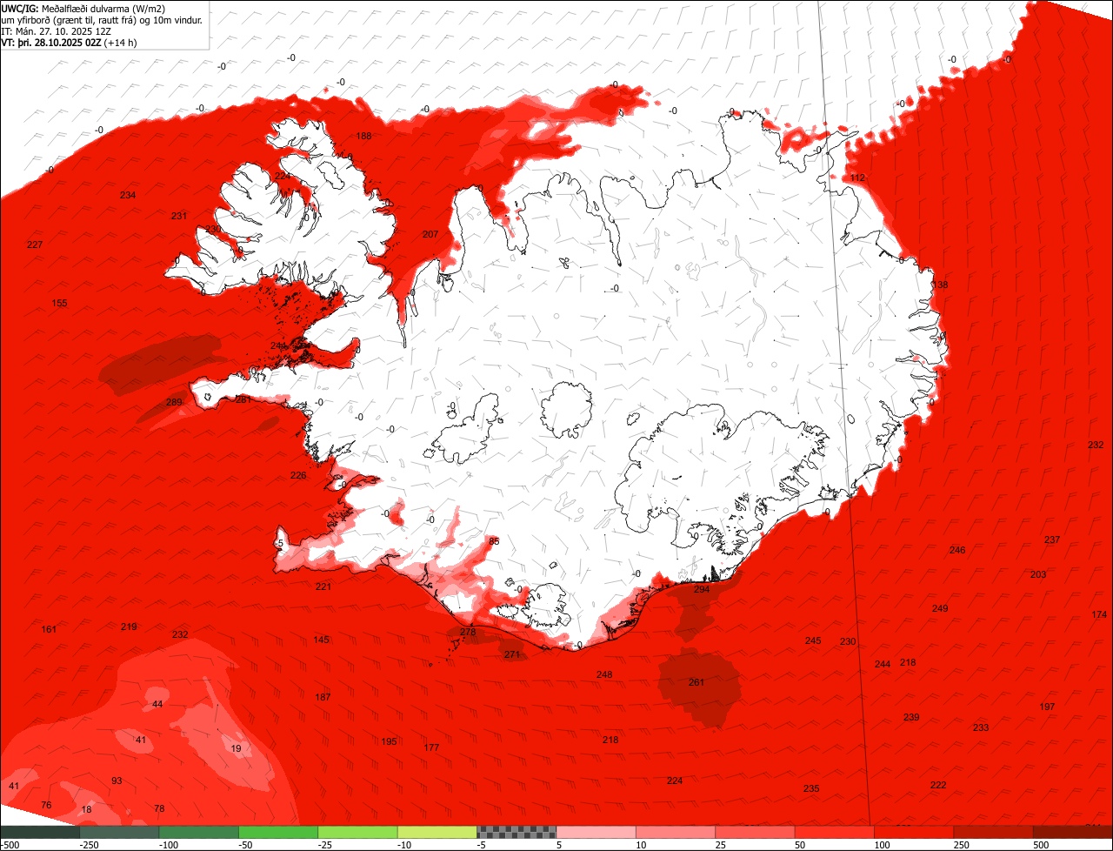The image size is (1113, 851).
Task: Pick the -10 to -5 yellow-green swatch
Action: click(437, 832)
